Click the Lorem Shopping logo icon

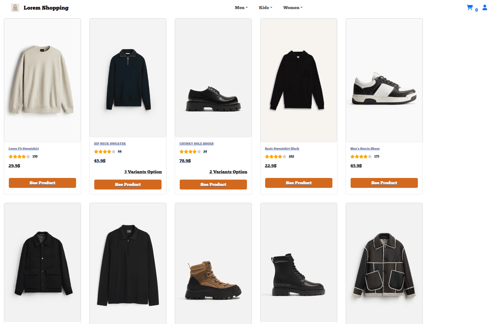point(15,7)
